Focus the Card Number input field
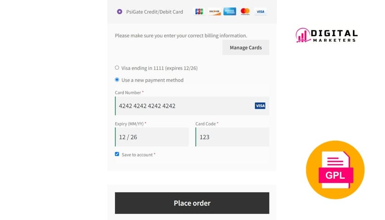The width and height of the screenshot is (385, 220). tap(183, 106)
